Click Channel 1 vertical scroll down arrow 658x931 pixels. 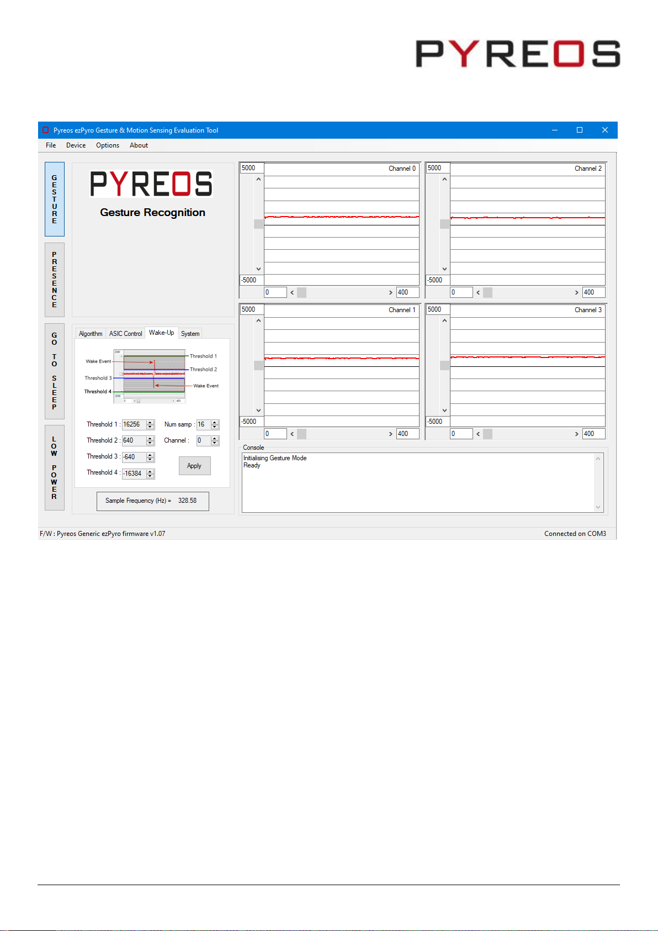pos(258,411)
